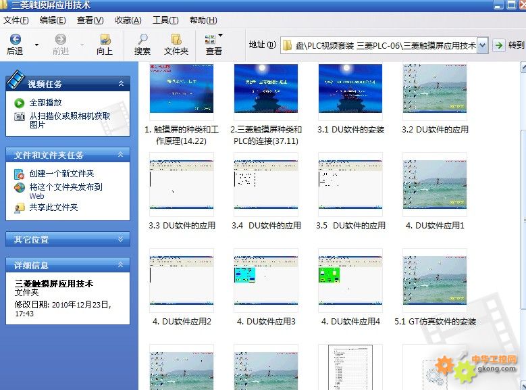The image size is (526, 390).
Task: Click file name text 4. DU软件应用2
Action: pos(182,322)
